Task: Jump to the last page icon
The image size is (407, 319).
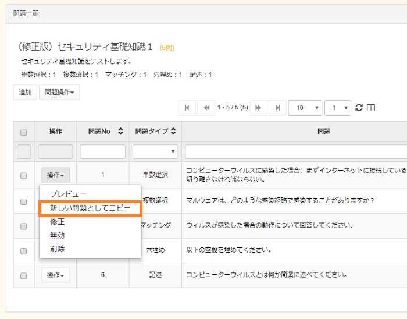Action: point(278,108)
